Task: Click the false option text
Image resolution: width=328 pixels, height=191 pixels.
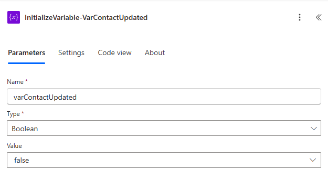Action: tap(22, 160)
